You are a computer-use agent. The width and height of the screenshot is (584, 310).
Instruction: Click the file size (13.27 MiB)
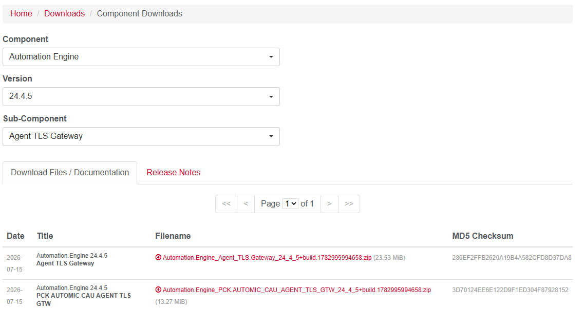(x=172, y=301)
